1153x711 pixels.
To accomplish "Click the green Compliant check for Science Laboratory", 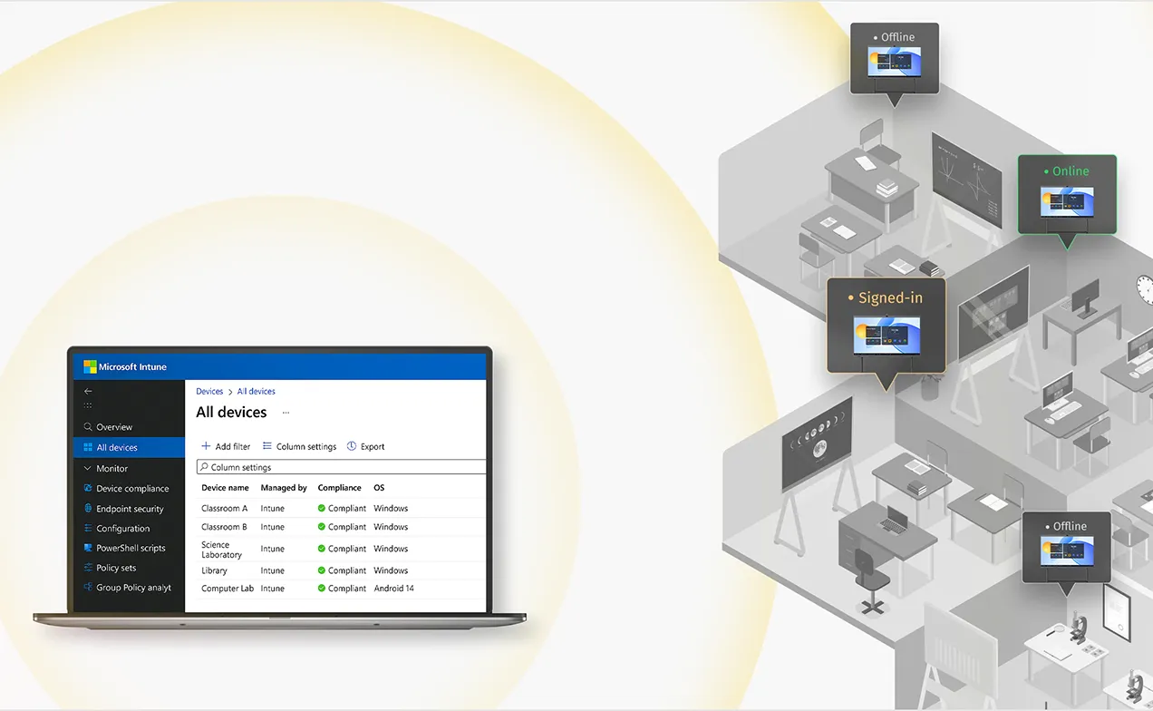I will pyautogui.click(x=322, y=549).
